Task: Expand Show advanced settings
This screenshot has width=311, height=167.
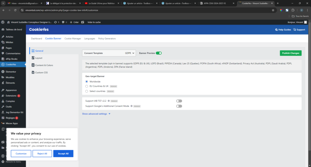Action: (x=96, y=114)
